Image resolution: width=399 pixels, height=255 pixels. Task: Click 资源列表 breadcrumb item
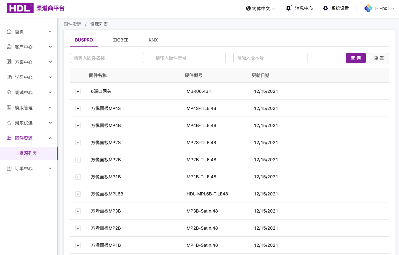point(99,24)
